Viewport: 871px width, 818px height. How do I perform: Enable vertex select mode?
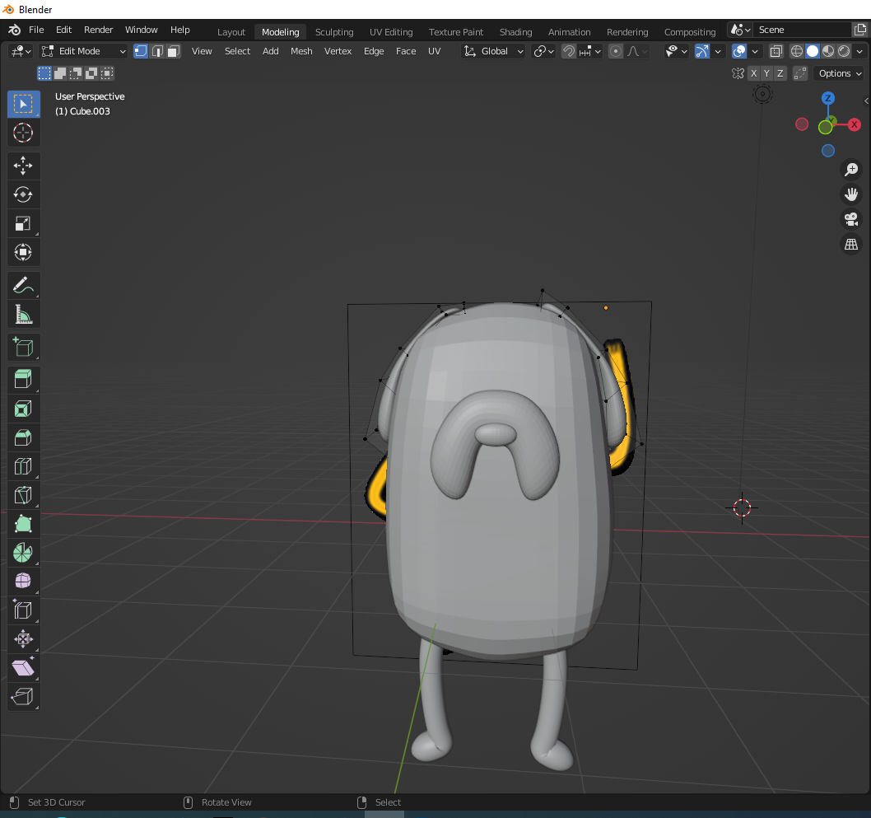(141, 51)
